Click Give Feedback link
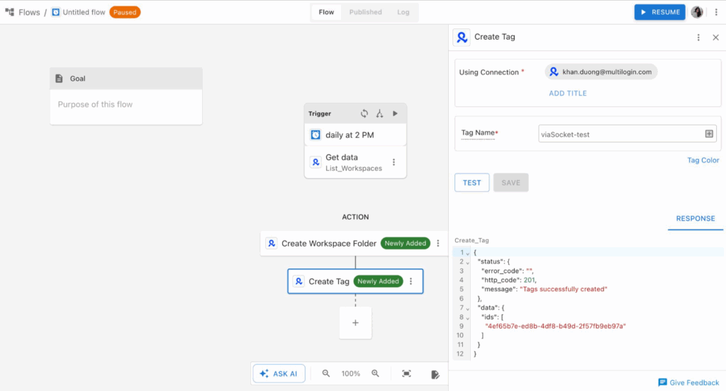 click(x=694, y=382)
